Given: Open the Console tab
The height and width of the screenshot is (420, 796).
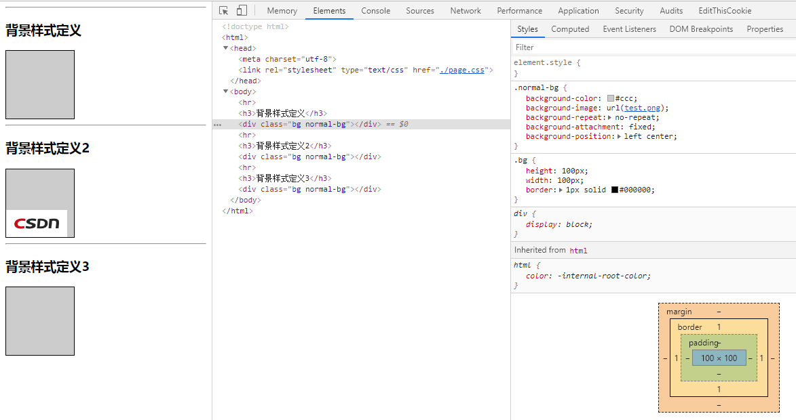Looking at the screenshot, I should coord(375,11).
